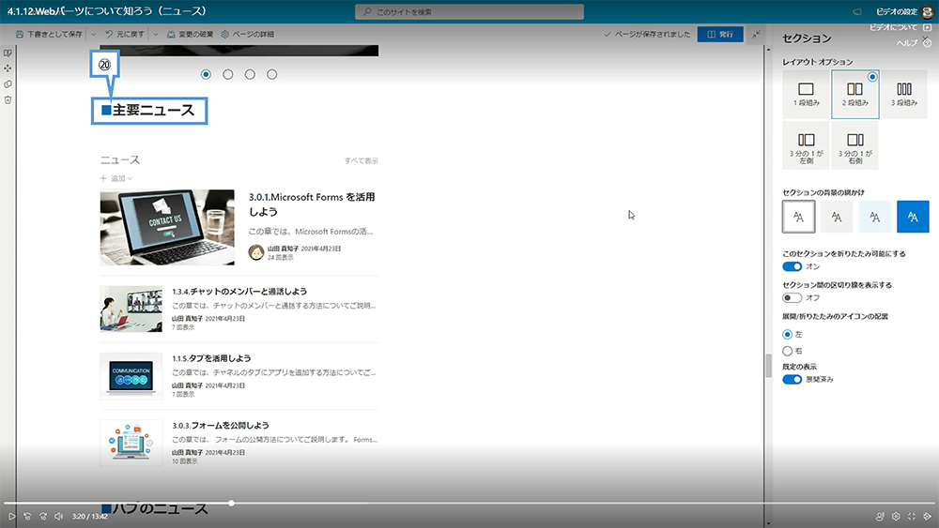
Task: Click author avatar of 山田 真知子 on first article
Action: tap(256, 252)
